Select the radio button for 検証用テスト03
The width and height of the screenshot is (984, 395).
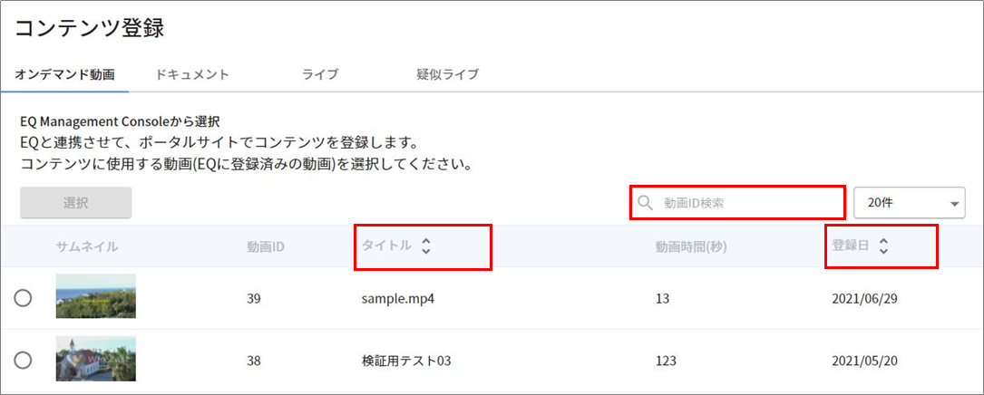[x=23, y=361]
